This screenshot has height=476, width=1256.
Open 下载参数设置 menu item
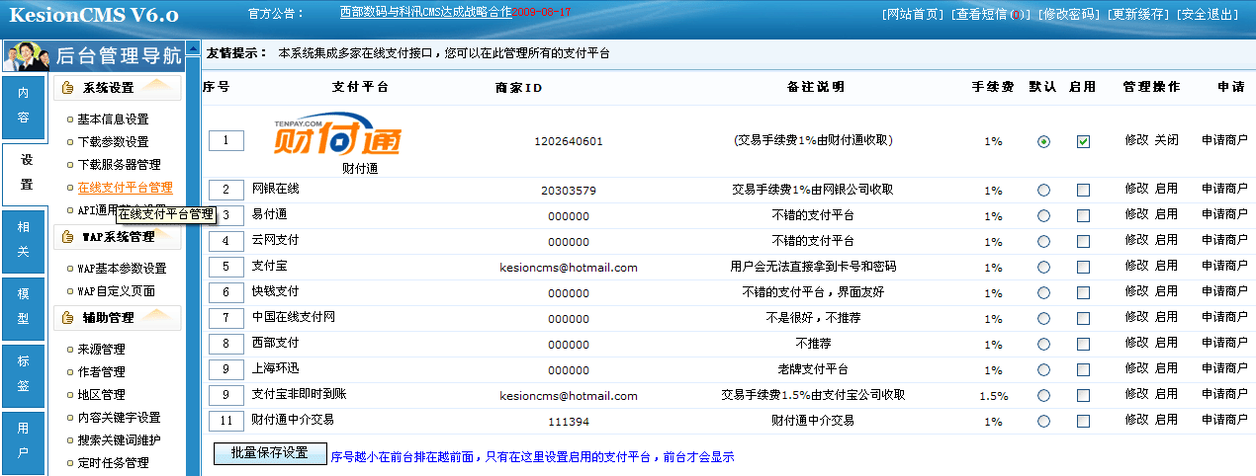coord(113,142)
